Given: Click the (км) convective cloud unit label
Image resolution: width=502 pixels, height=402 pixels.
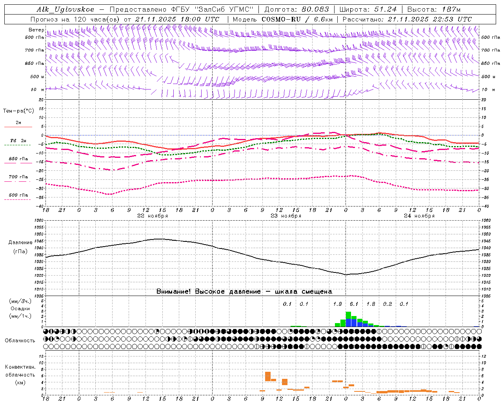Looking at the screenshot, I should click(x=20, y=382).
